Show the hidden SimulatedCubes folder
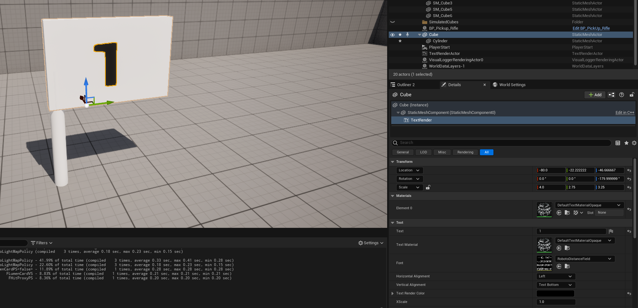The width and height of the screenshot is (638, 308). 393,22
